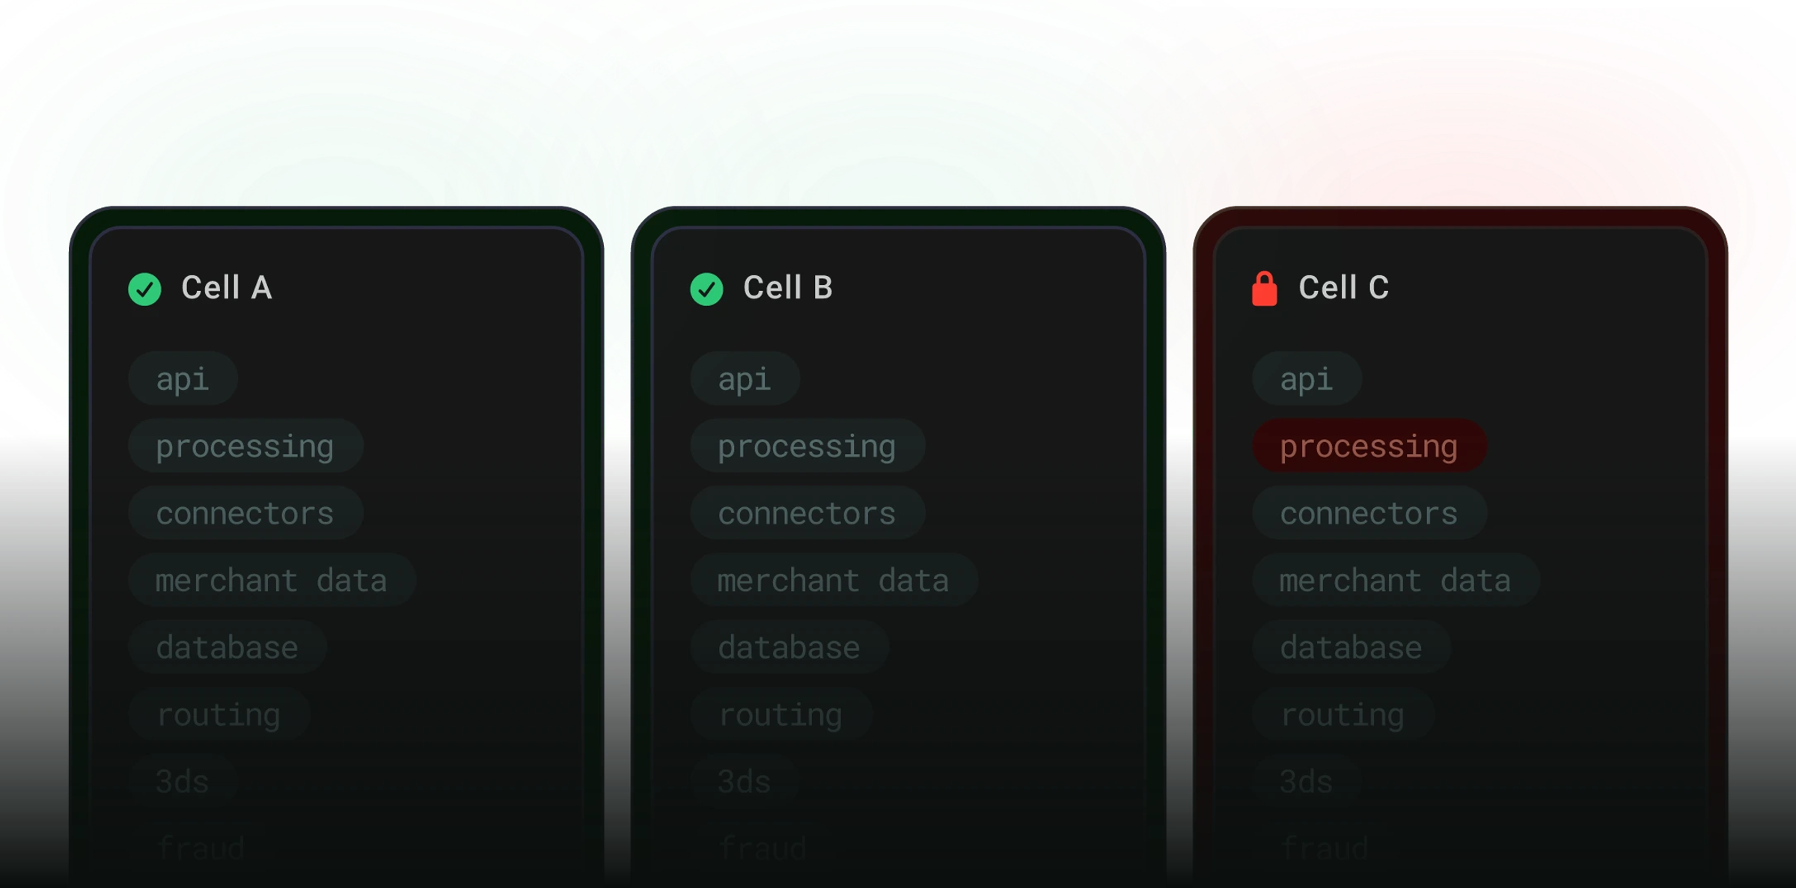
Task: Click the merchant data tag in Cell A
Action: tap(272, 580)
